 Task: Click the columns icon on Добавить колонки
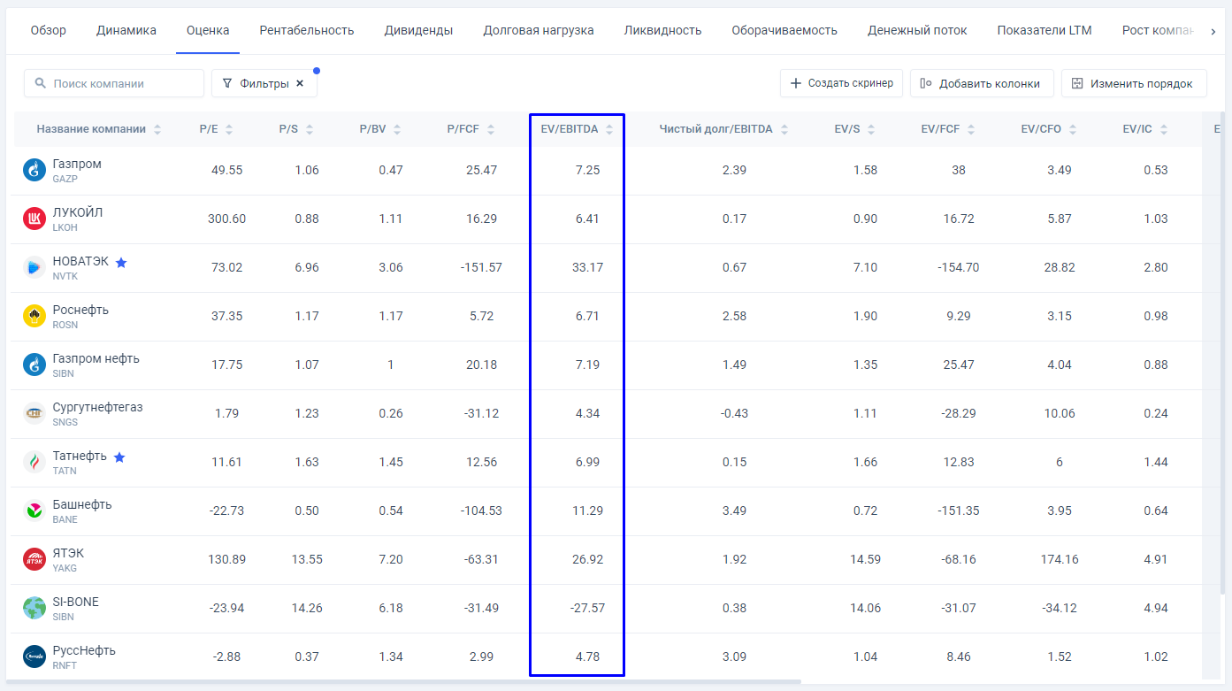click(924, 82)
